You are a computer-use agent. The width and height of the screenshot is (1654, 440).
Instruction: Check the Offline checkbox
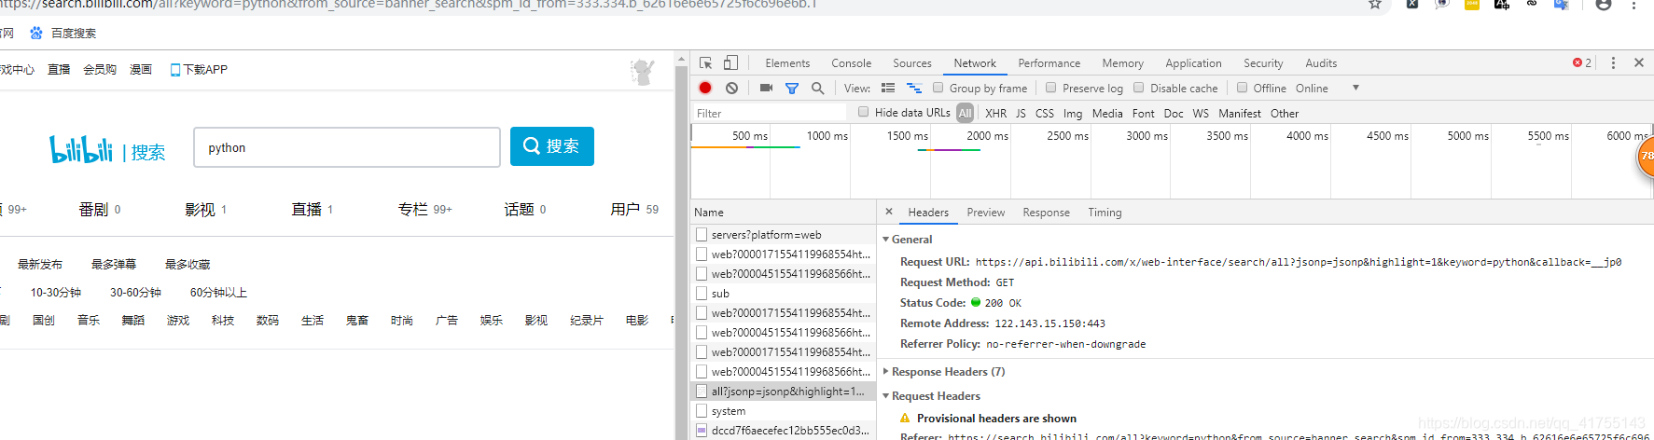pos(1243,88)
